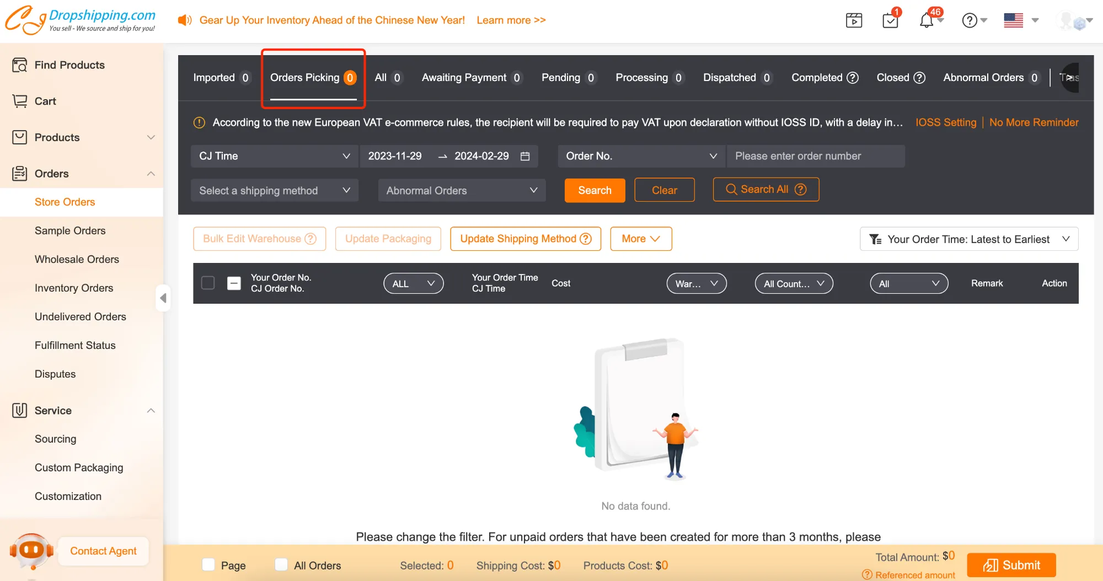Click the US flag language selector

pos(1014,20)
